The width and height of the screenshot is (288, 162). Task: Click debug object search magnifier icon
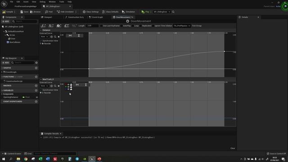tap(173, 12)
